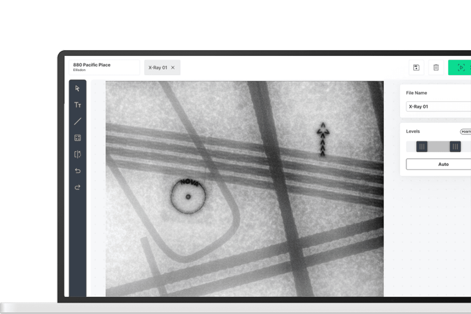471x314 pixels.
Task: Click the Auto levels button
Action: [x=439, y=164]
